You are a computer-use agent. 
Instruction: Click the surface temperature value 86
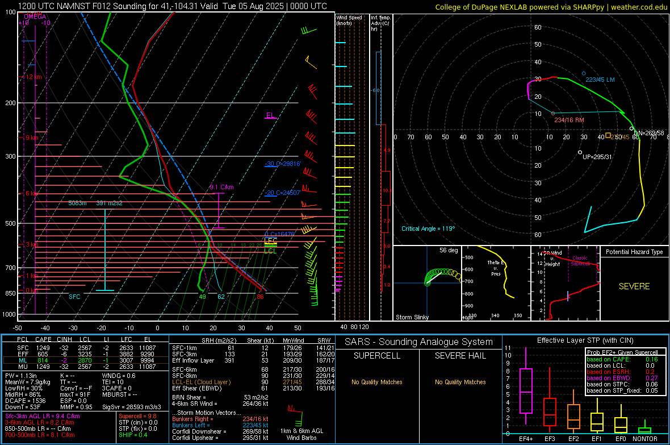260,297
